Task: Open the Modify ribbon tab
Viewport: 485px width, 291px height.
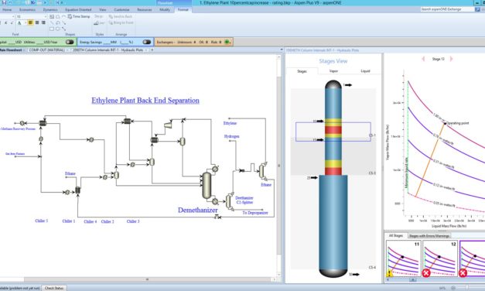Action: click(165, 10)
